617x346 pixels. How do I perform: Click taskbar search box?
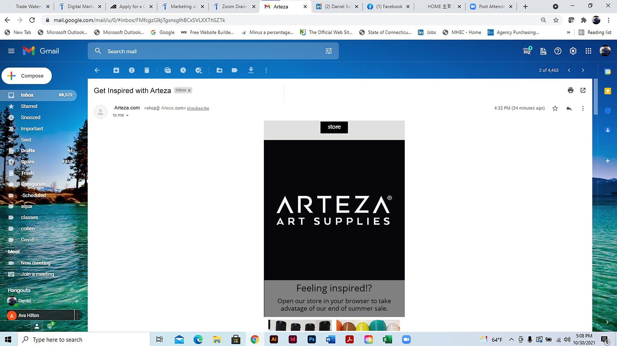pos(84,339)
